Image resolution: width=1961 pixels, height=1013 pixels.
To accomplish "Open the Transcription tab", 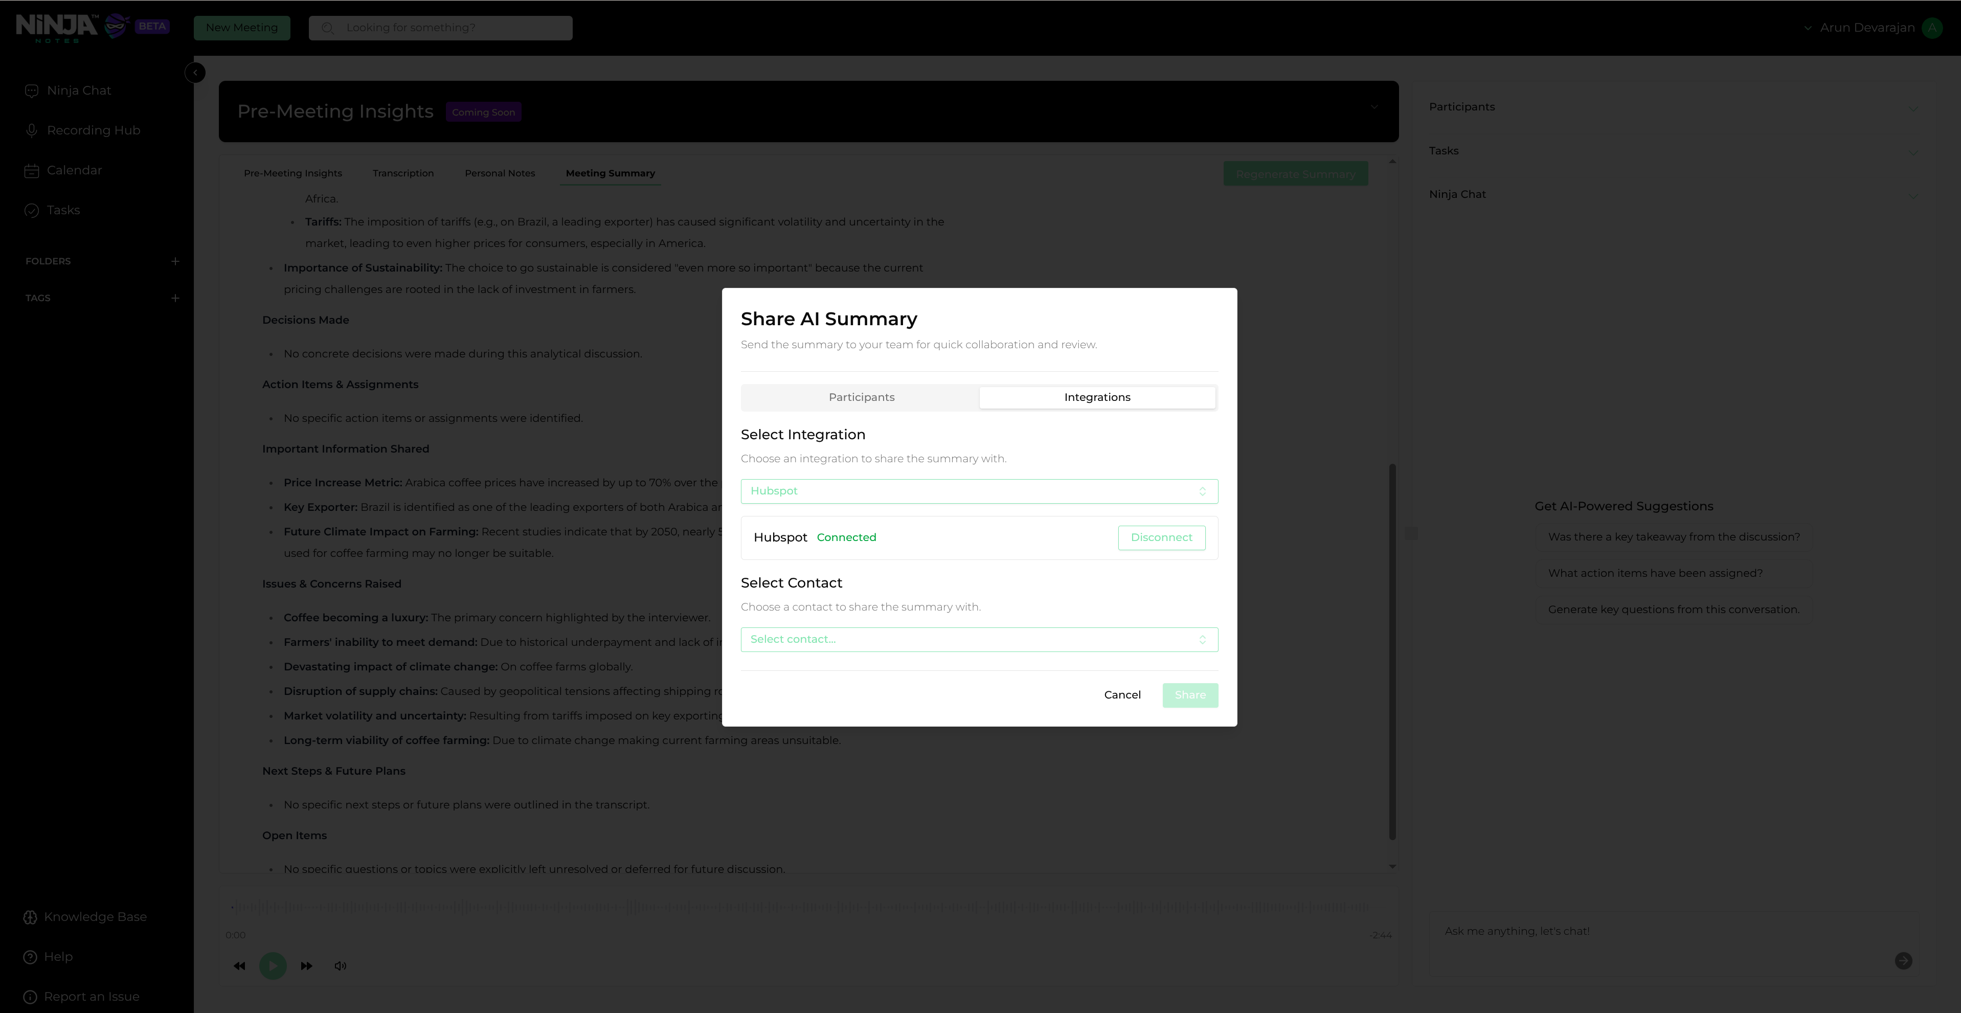I will click(403, 173).
